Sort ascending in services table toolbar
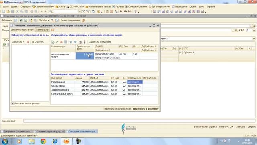Image resolution: width=257 pixels, height=145 pixels. pyautogui.click(x=80, y=42)
